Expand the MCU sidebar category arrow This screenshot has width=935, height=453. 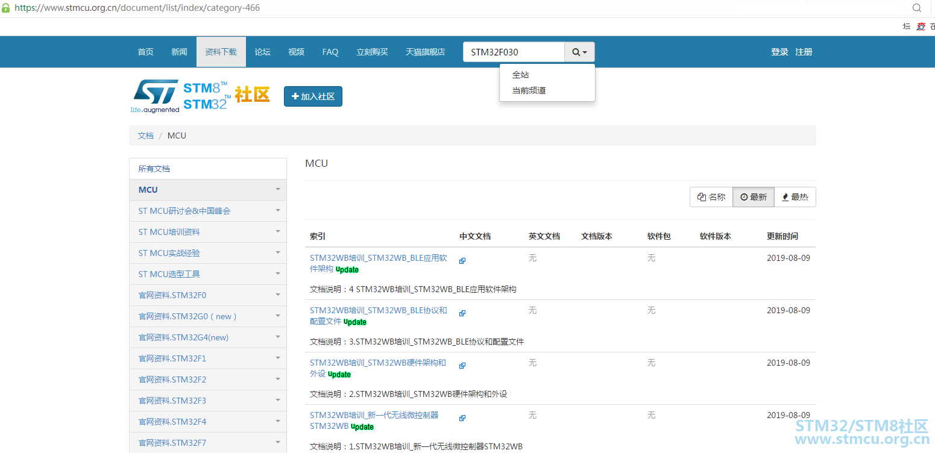278,190
